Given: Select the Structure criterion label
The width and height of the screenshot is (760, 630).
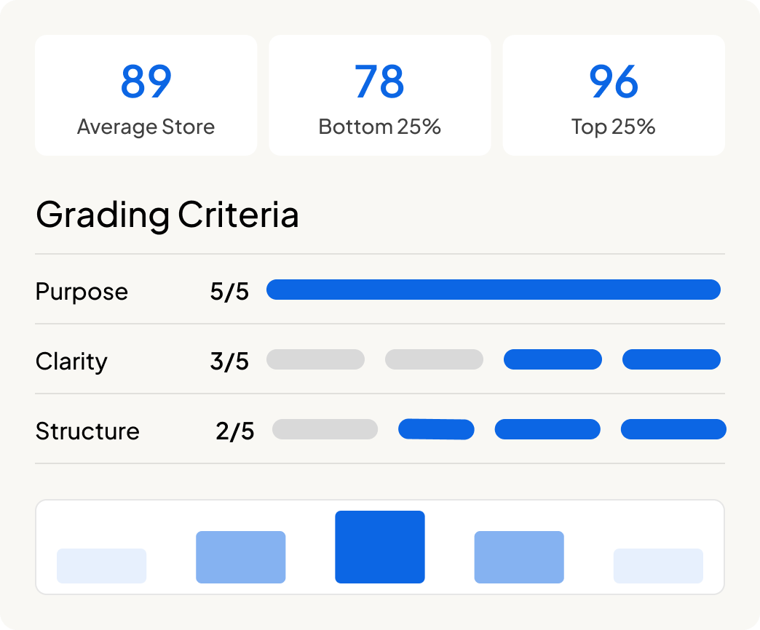Looking at the screenshot, I should click(x=87, y=431).
